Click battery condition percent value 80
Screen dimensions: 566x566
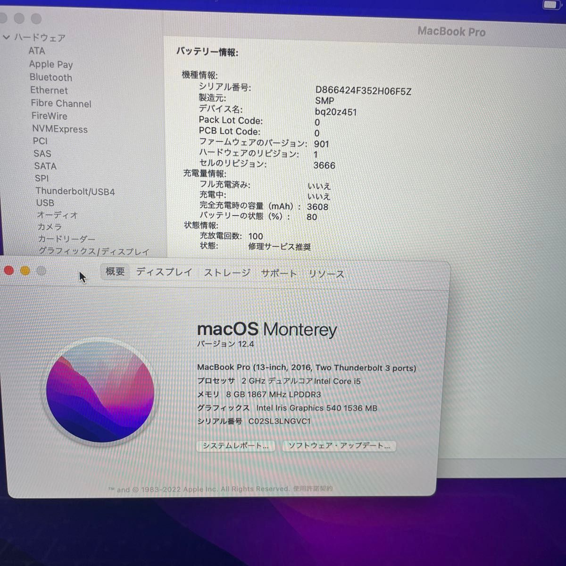tap(312, 217)
